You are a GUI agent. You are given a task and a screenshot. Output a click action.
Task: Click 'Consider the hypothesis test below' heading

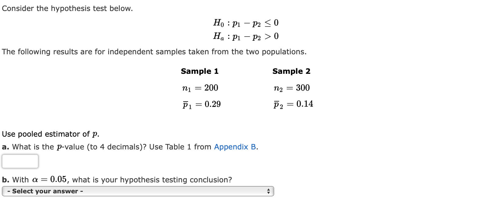click(68, 8)
